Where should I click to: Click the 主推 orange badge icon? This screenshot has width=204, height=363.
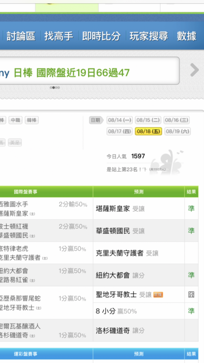tap(158, 295)
